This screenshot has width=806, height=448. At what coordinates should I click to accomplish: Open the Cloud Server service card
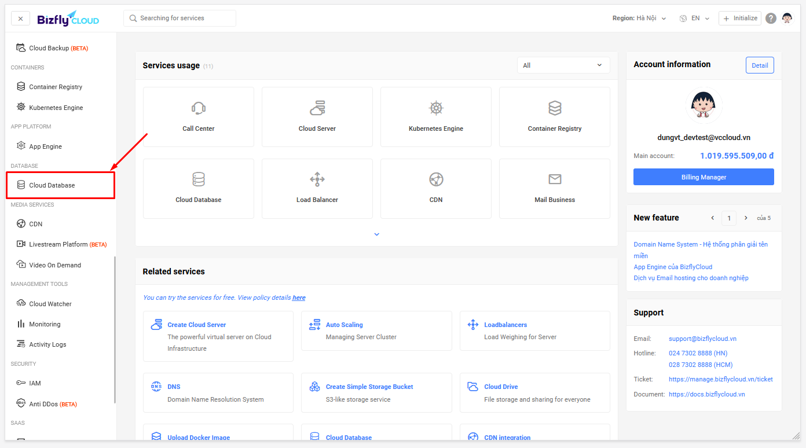[317, 117]
